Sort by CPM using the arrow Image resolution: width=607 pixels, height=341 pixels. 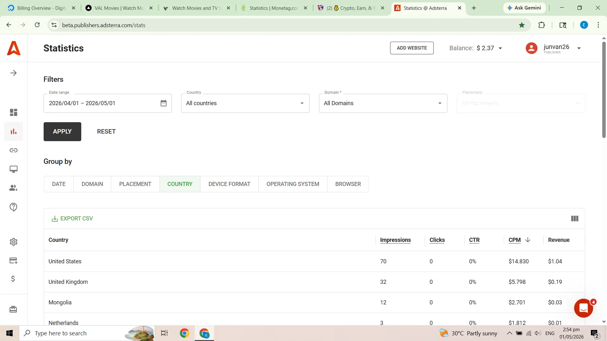(x=528, y=240)
